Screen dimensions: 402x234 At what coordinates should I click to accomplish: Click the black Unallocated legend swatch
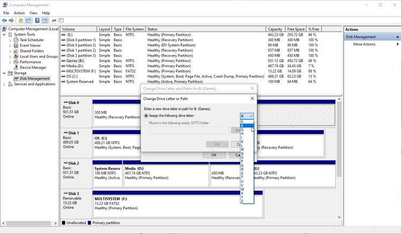click(64, 223)
